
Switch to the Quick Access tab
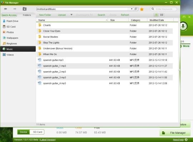9,15
